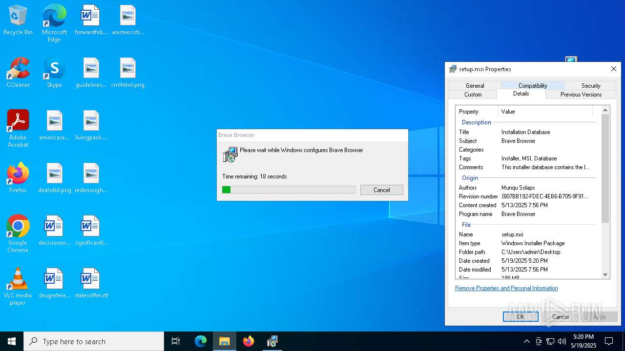Select the wasteexisti image file icon
The width and height of the screenshot is (625, 351).
point(127,20)
